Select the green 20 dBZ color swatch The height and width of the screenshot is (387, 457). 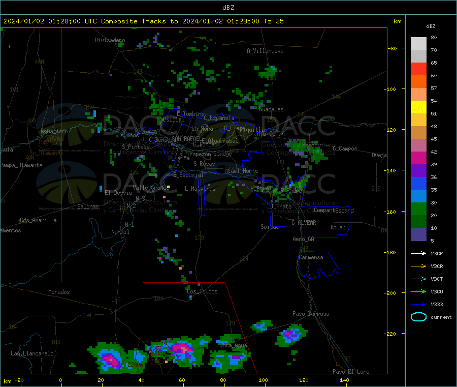pyautogui.click(x=418, y=209)
